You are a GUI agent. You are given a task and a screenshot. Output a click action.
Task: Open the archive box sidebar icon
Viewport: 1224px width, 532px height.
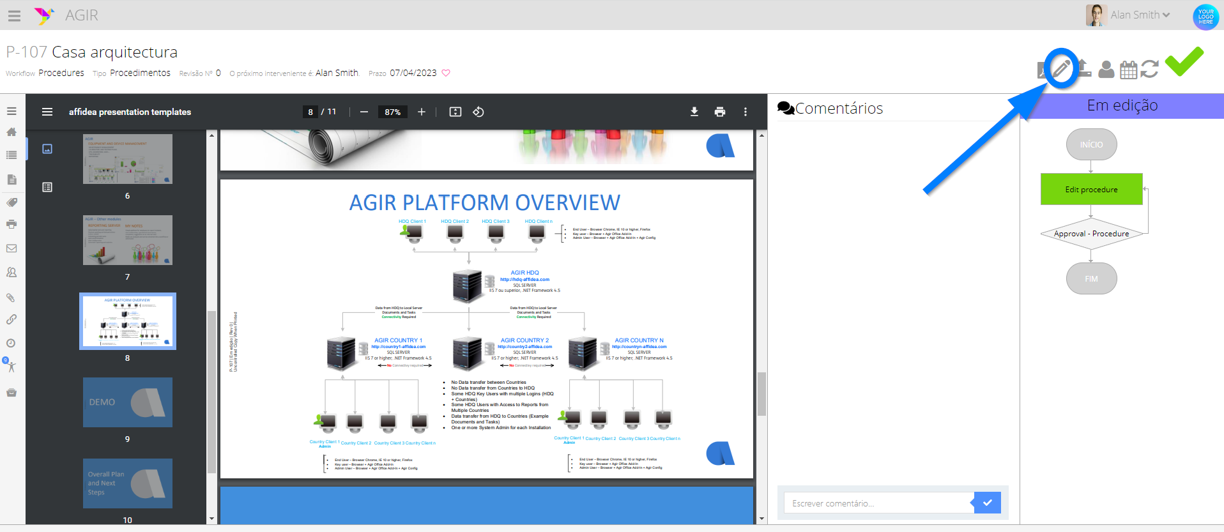click(x=11, y=393)
